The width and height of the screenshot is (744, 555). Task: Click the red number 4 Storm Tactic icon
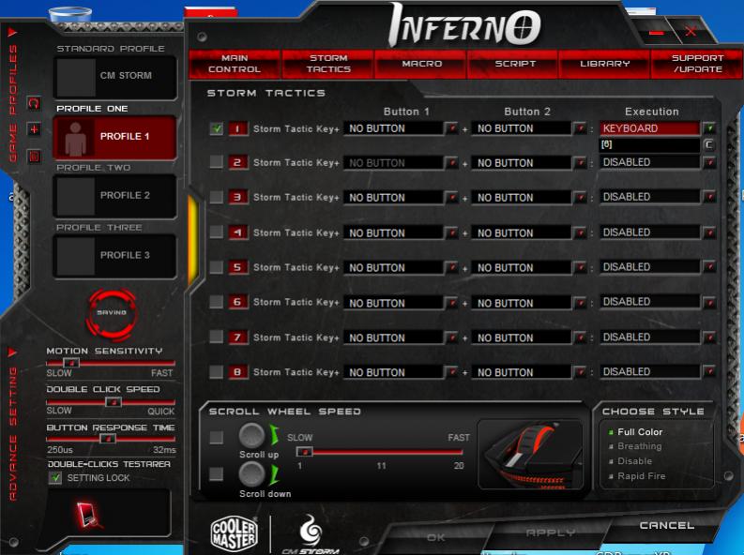238,232
